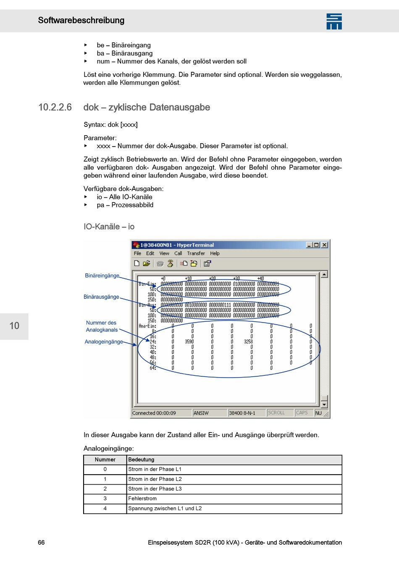The height and width of the screenshot is (564, 399).
Task: Click the Disconnect phone icon in toolbar
Action: coord(170,263)
